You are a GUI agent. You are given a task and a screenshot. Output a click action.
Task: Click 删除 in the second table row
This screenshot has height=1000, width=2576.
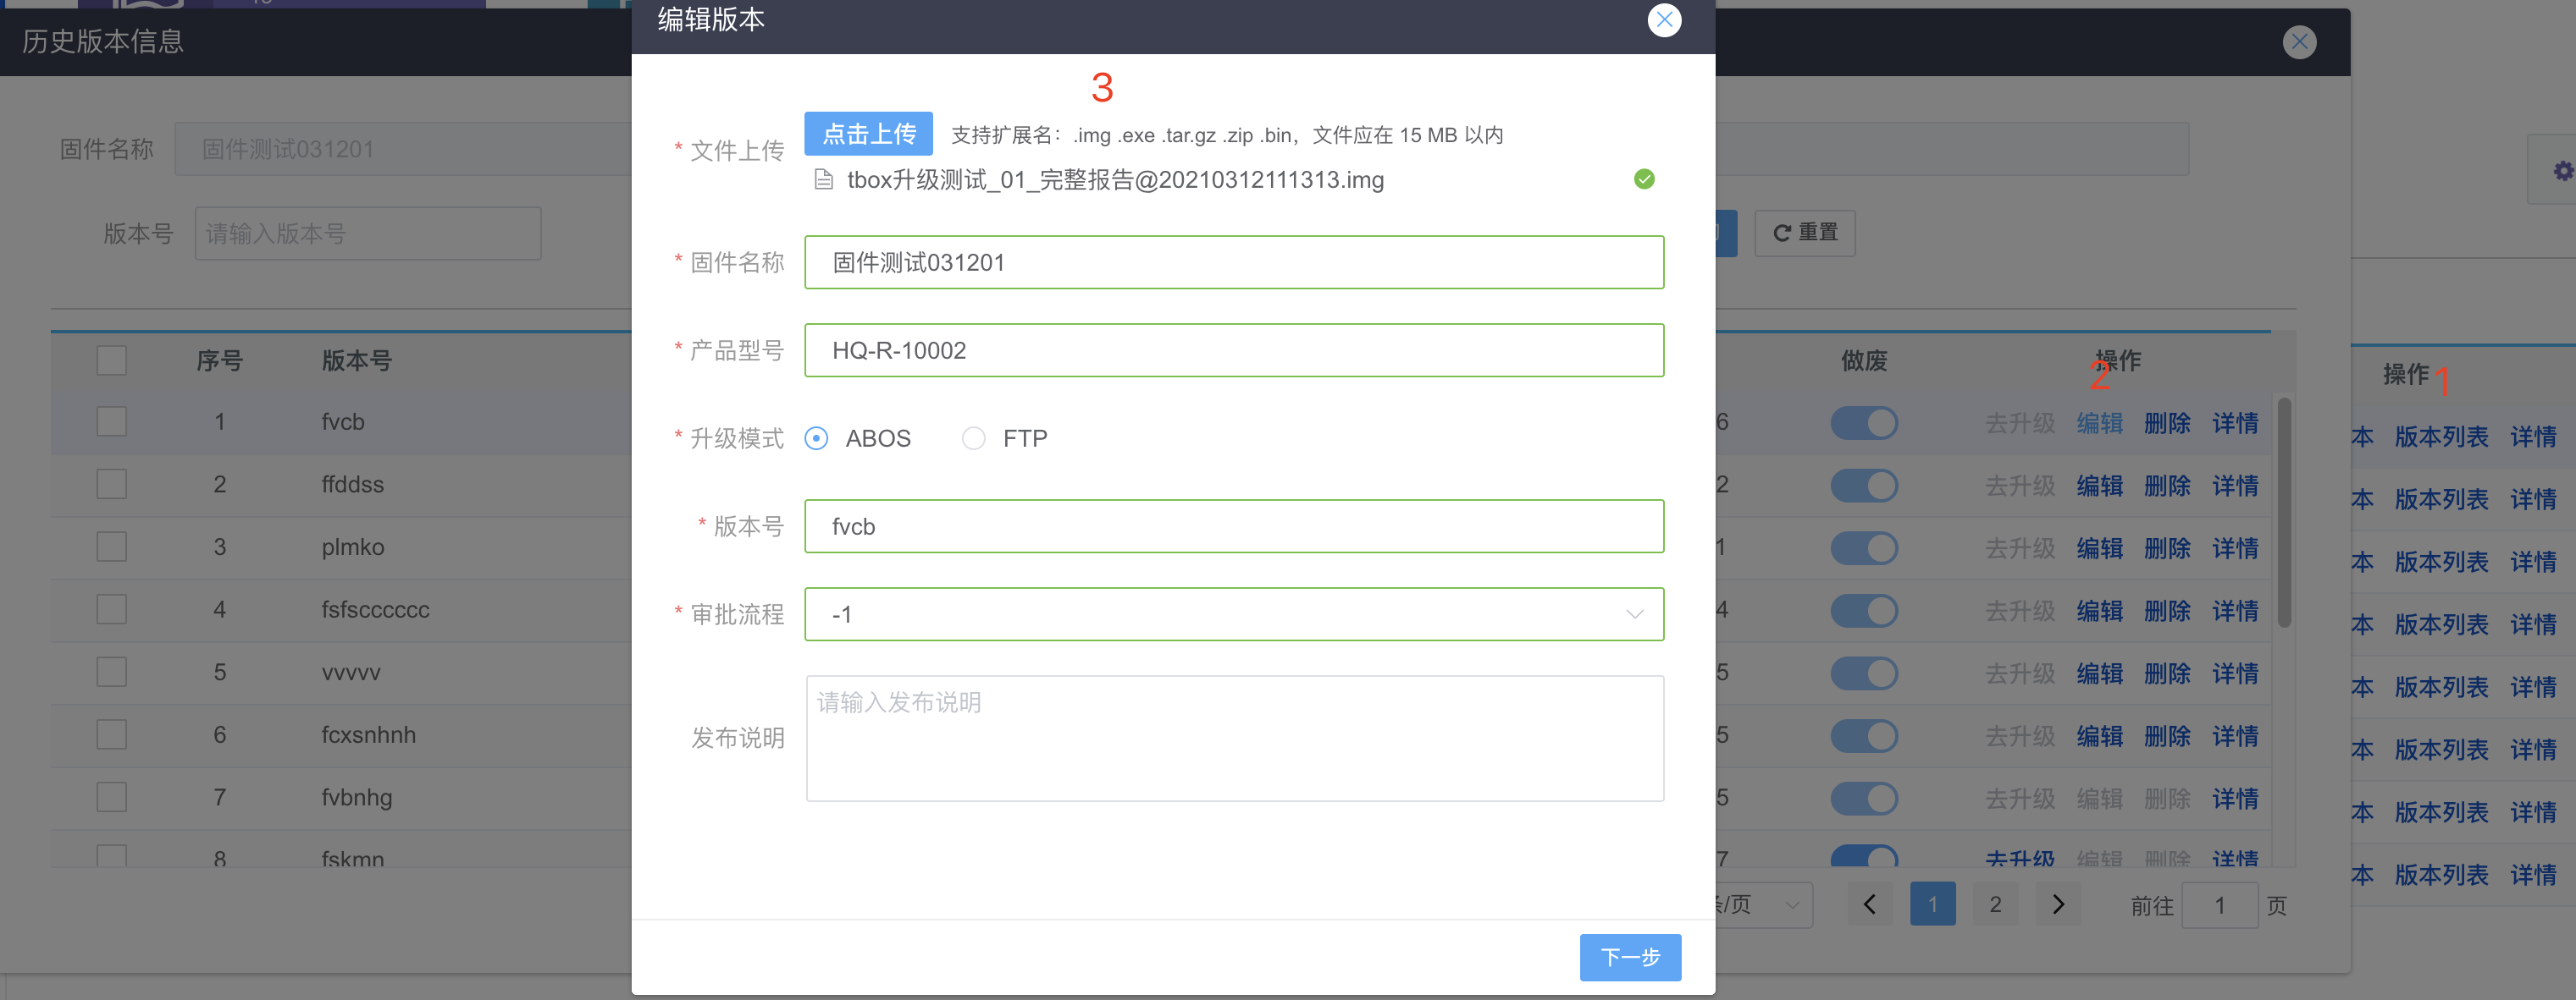(2167, 486)
